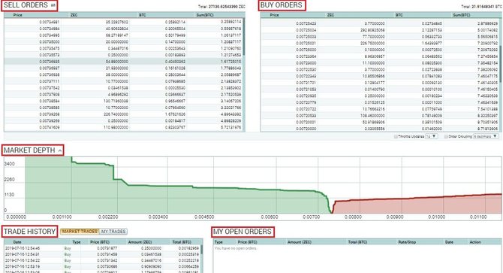This screenshot has width=503, height=273.
Task: Click trade dated 2019-07-16 12:53:19
Action: [103, 266]
